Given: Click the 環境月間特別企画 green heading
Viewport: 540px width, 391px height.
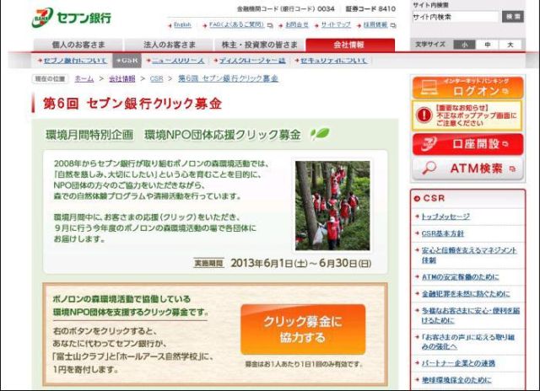Looking at the screenshot, I should 173,135.
